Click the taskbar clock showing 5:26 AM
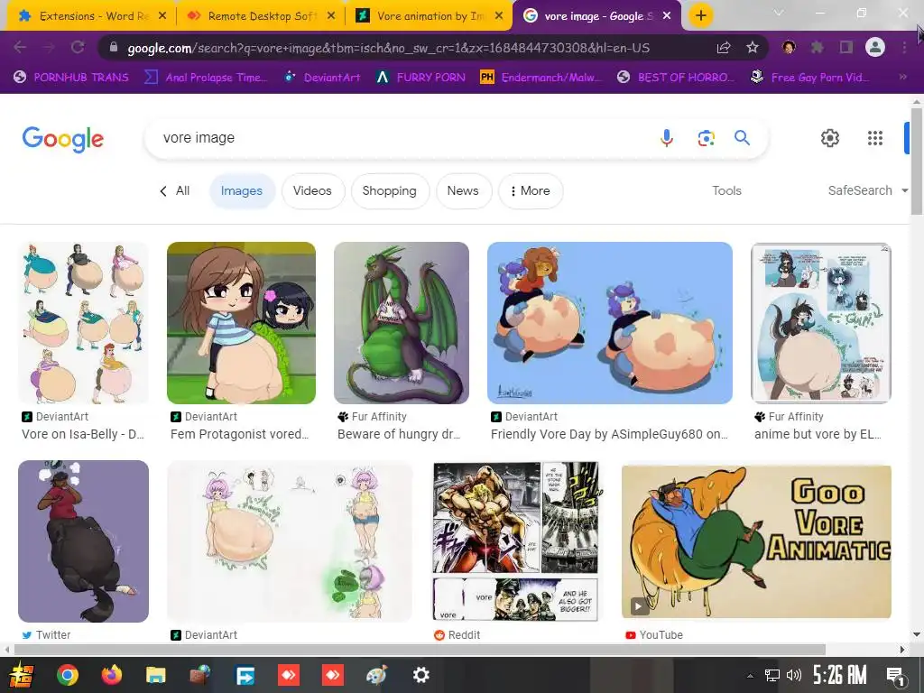924x693 pixels. click(x=840, y=675)
